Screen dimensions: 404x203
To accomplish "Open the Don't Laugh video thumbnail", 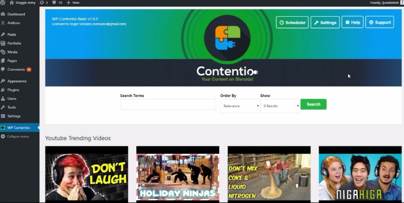I will click(x=86, y=174).
